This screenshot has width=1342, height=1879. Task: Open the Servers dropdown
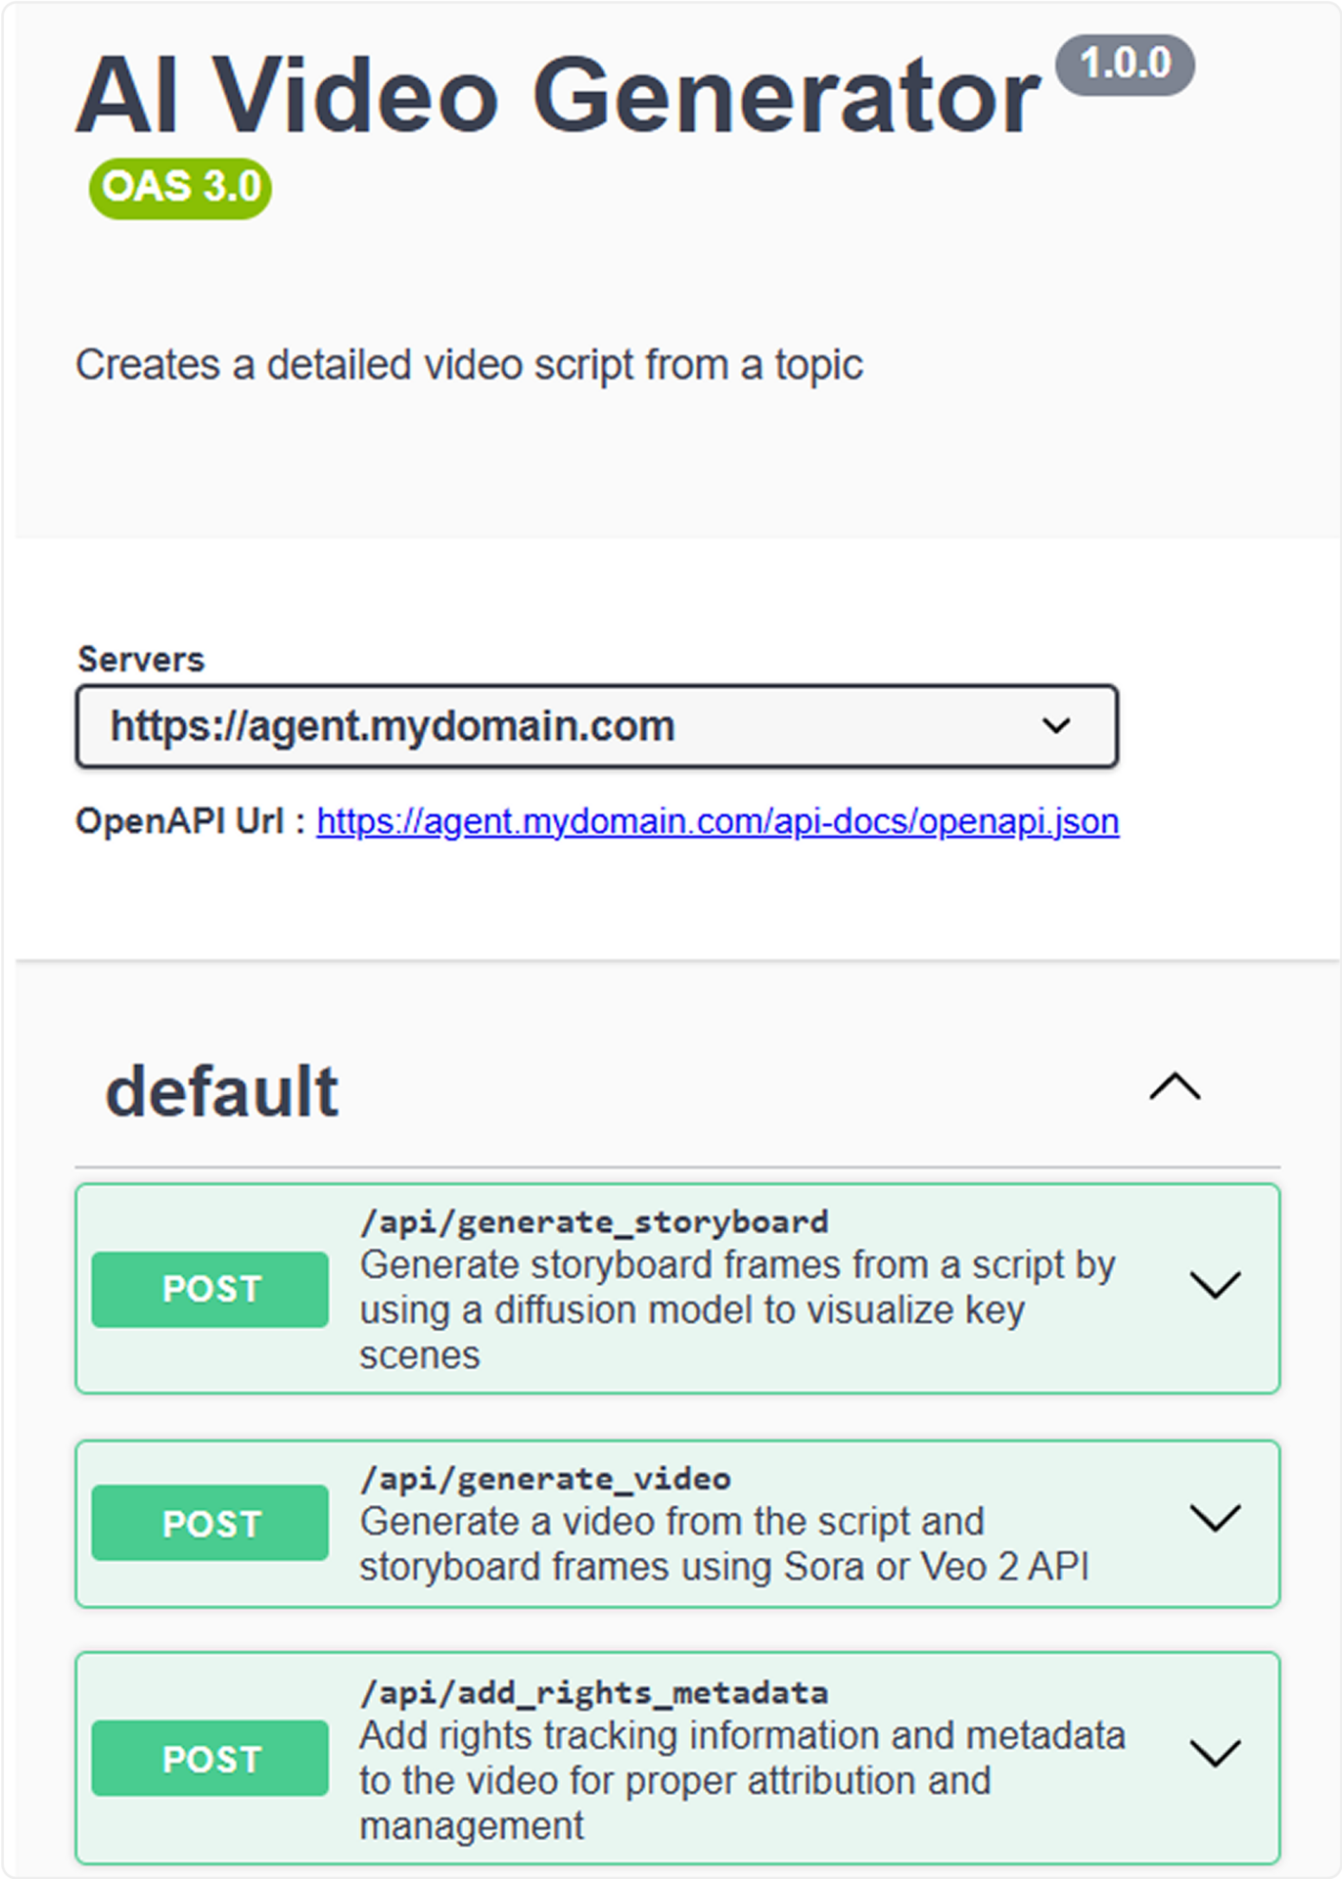tap(597, 726)
